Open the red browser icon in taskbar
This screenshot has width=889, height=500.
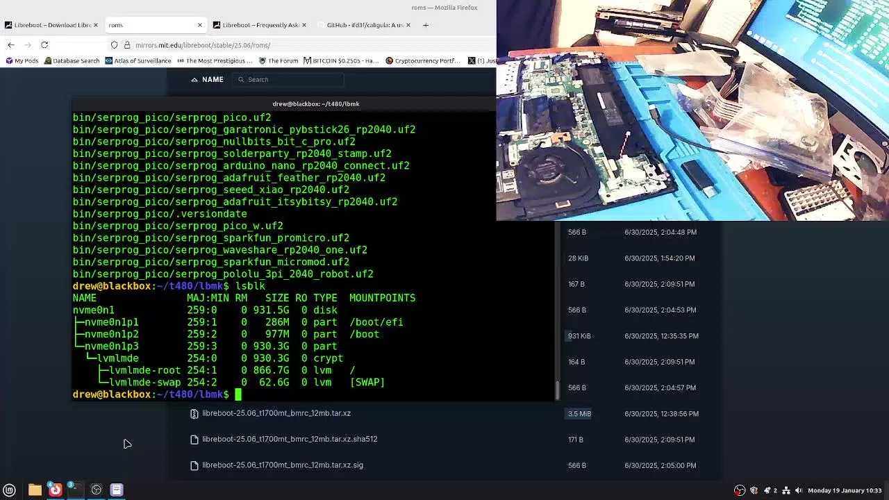[x=55, y=490]
